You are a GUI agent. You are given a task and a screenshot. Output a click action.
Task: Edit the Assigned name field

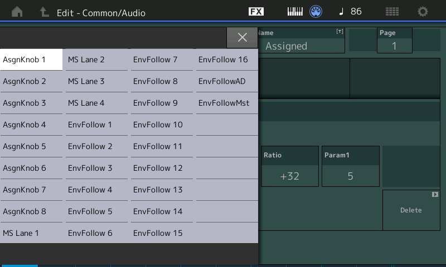pos(301,46)
